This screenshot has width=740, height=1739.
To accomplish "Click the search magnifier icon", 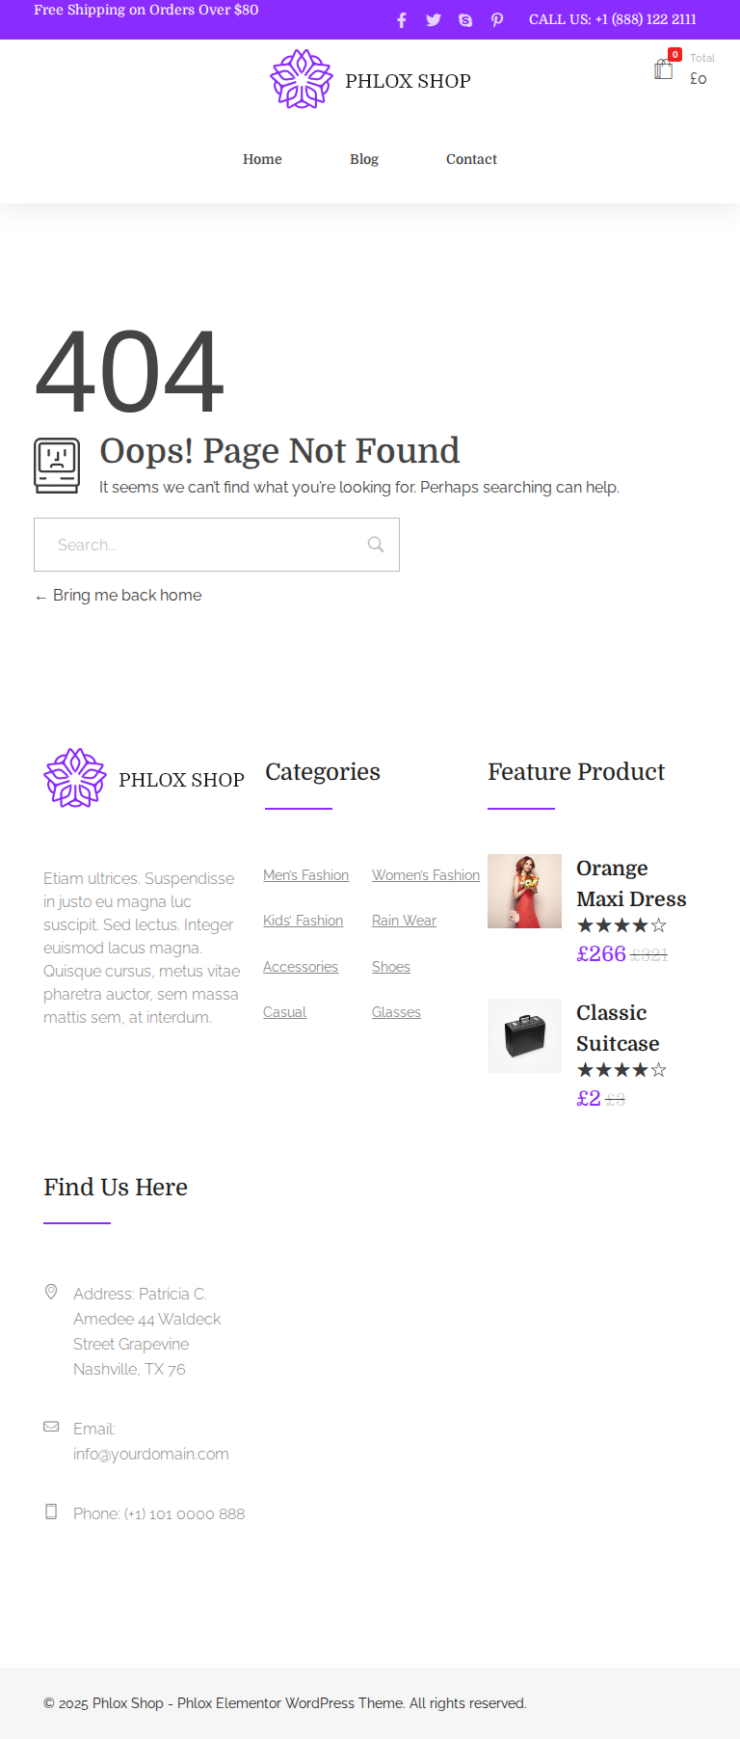I will [x=376, y=545].
